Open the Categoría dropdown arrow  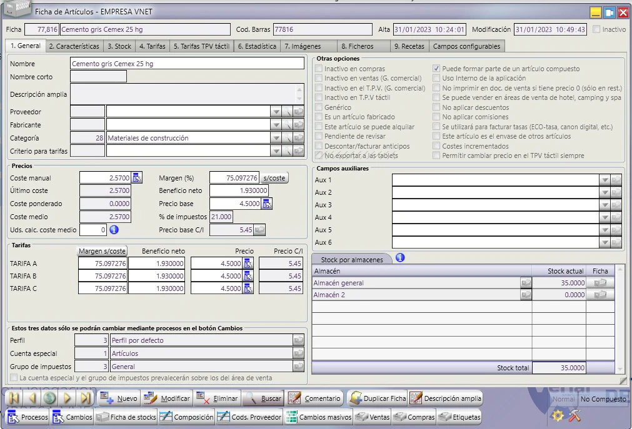(x=276, y=138)
